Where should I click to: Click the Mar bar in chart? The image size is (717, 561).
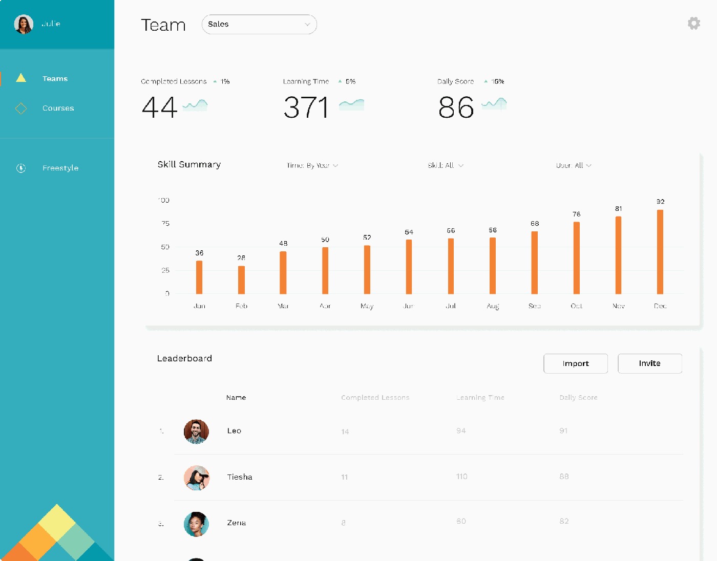click(283, 272)
